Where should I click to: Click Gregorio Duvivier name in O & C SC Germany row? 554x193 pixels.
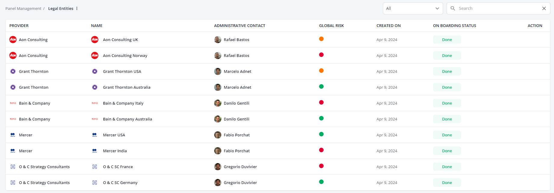(x=240, y=183)
